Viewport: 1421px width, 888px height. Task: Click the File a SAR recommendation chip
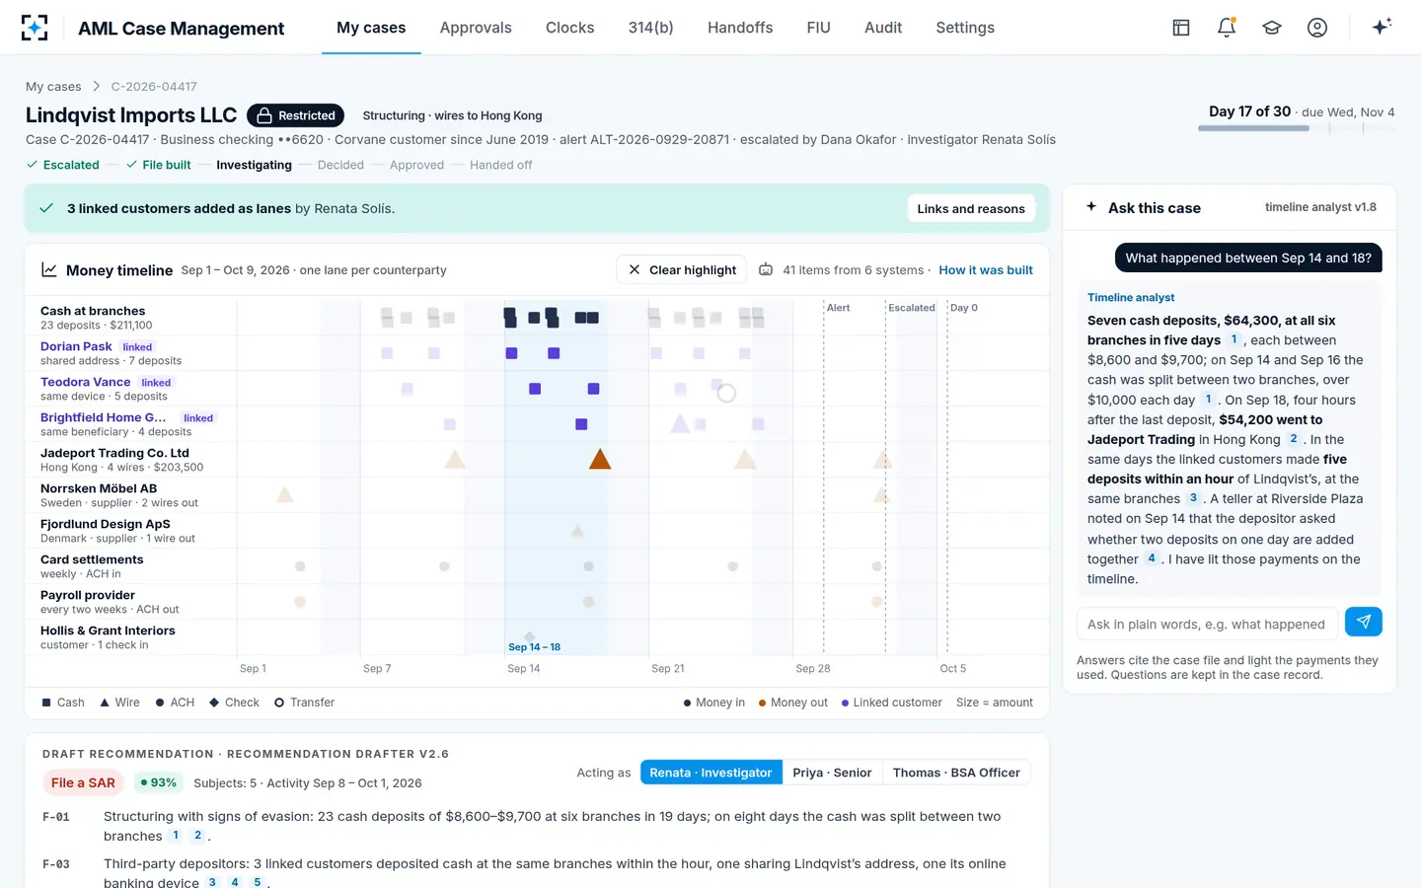[x=83, y=782]
